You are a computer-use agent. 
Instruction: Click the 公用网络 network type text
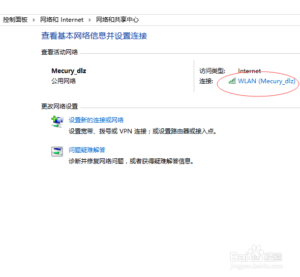pos(64,81)
